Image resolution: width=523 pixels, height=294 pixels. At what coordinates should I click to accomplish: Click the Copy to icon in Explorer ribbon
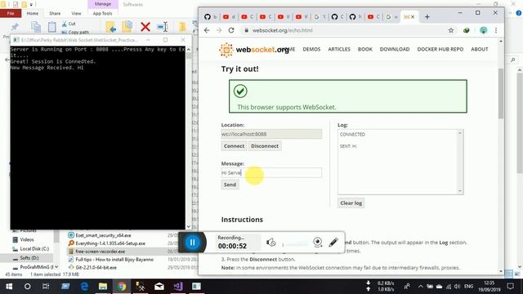point(127,27)
